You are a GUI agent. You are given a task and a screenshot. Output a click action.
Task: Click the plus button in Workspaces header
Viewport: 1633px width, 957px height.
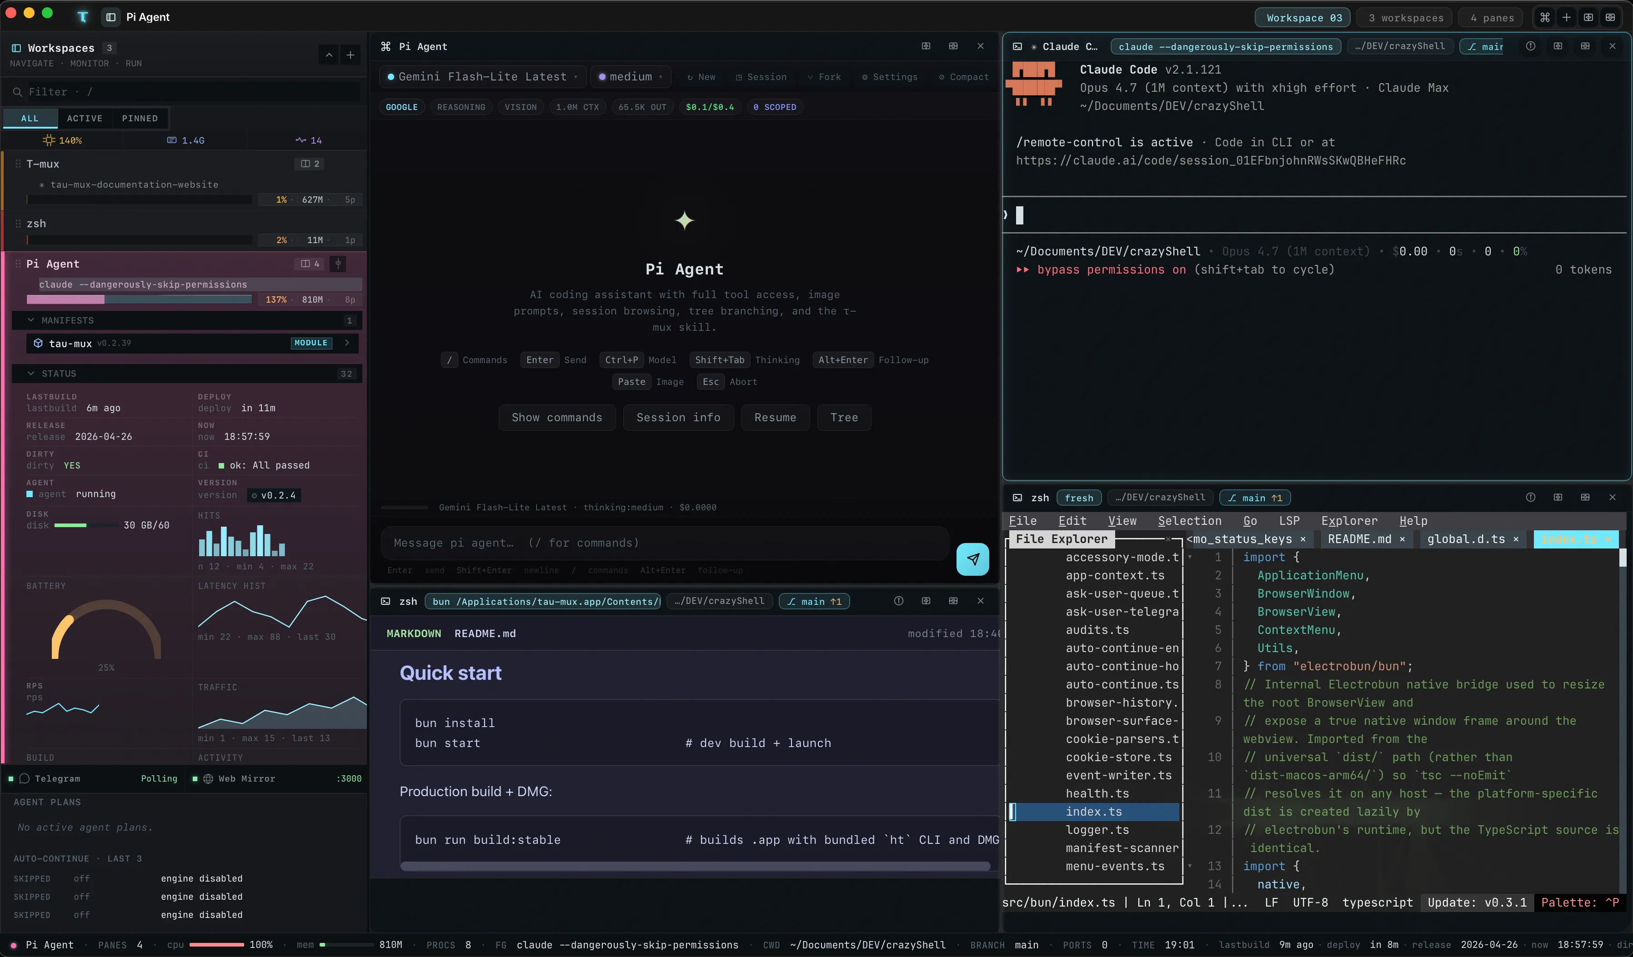click(x=351, y=55)
